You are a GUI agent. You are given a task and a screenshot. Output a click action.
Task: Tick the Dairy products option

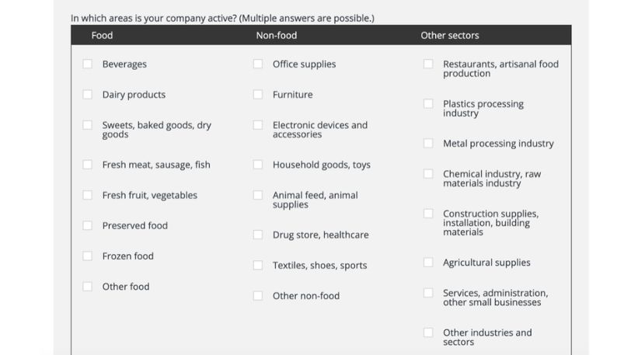pyautogui.click(x=88, y=94)
